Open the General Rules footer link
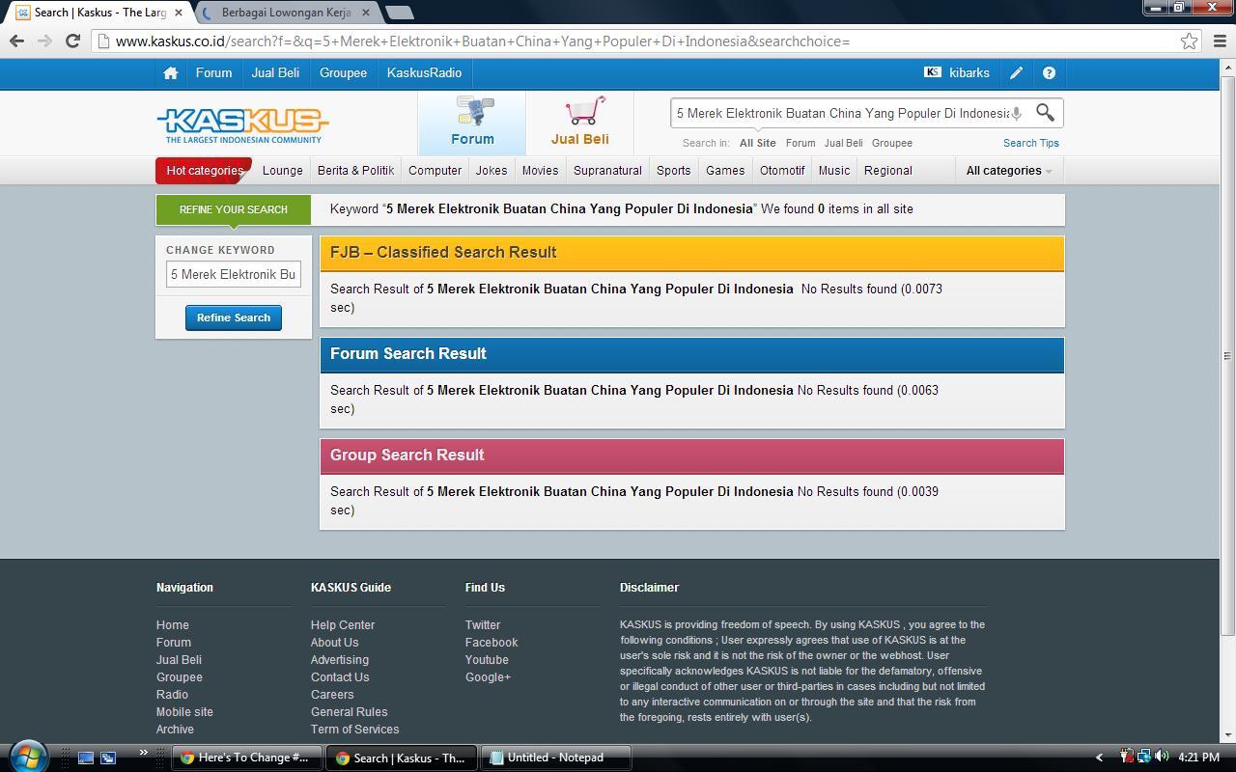The image size is (1236, 772). click(349, 712)
